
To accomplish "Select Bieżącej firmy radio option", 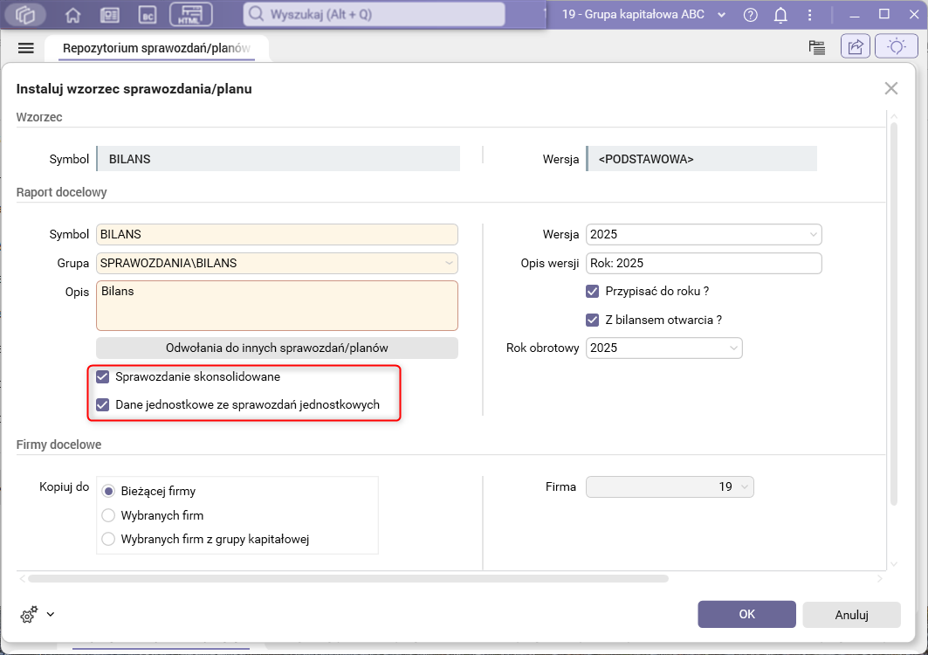I will click(108, 491).
